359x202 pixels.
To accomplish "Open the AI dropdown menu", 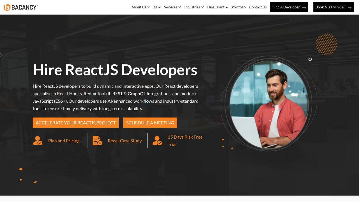I will coord(157,7).
